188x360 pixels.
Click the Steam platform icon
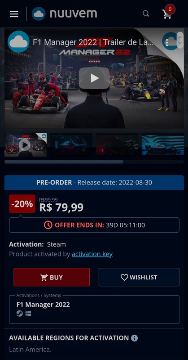pos(20,314)
